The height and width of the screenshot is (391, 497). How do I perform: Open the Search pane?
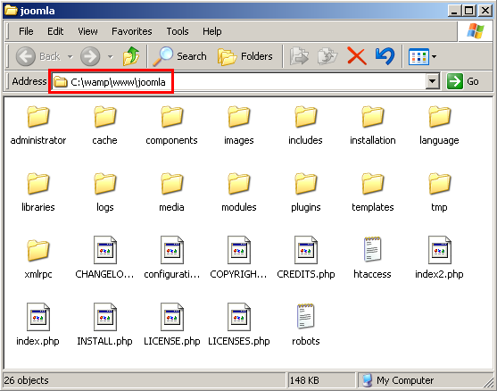(x=179, y=56)
